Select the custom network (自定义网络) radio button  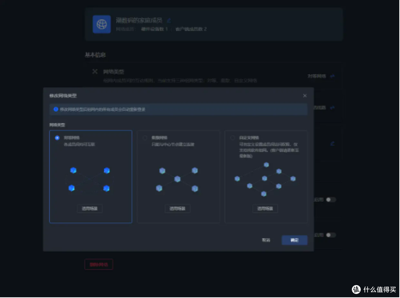pyautogui.click(x=232, y=138)
